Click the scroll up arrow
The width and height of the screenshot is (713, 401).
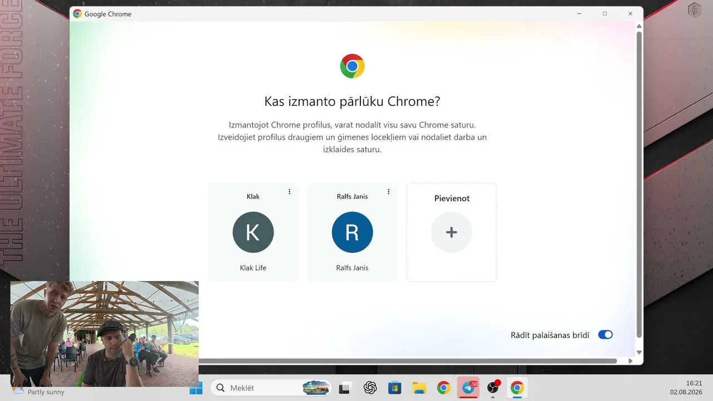point(639,26)
